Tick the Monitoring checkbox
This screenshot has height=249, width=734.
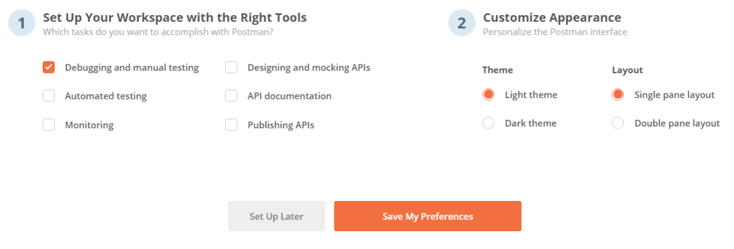pos(49,124)
